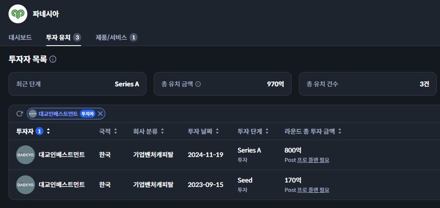Click the info icon beside 투자자 목록
Viewport: 440px width, 208px height.
pyautogui.click(x=53, y=59)
